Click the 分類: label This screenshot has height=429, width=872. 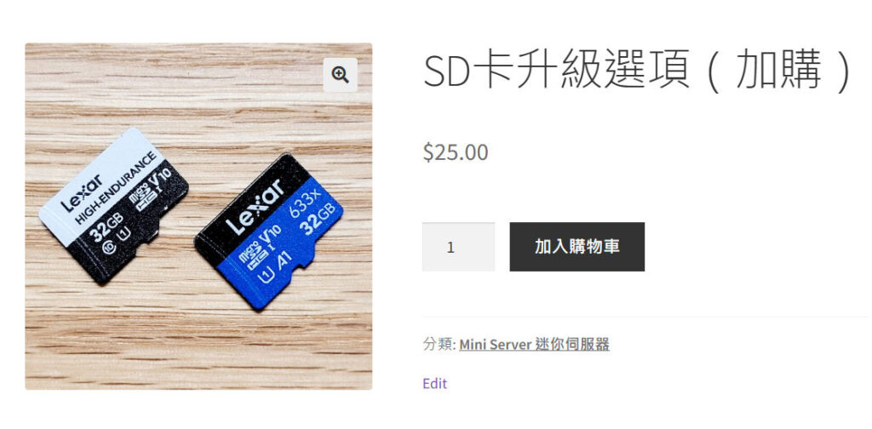pyautogui.click(x=439, y=344)
